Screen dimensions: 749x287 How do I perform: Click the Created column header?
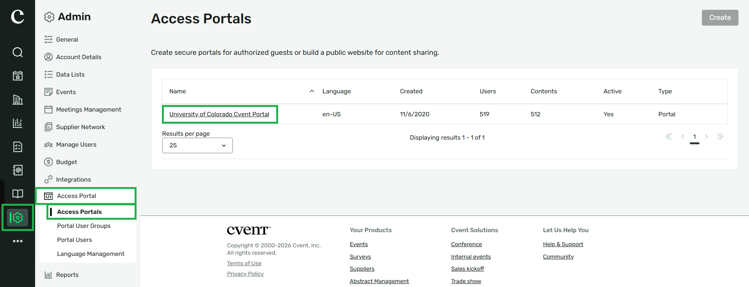411,91
